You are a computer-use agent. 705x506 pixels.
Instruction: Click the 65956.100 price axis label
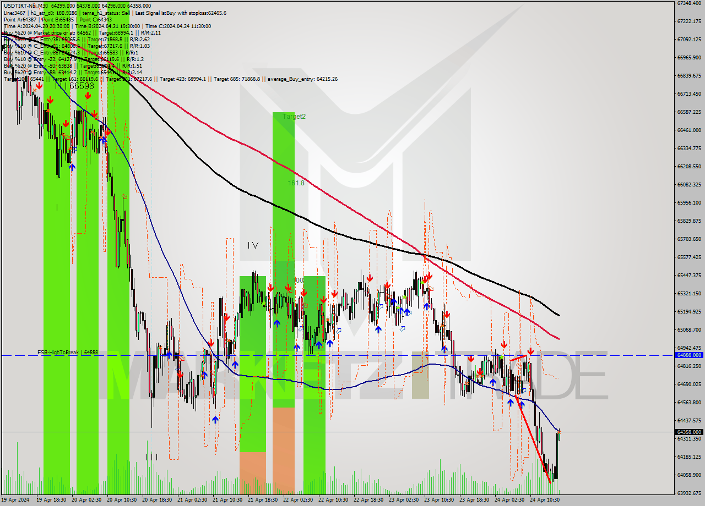coord(689,202)
